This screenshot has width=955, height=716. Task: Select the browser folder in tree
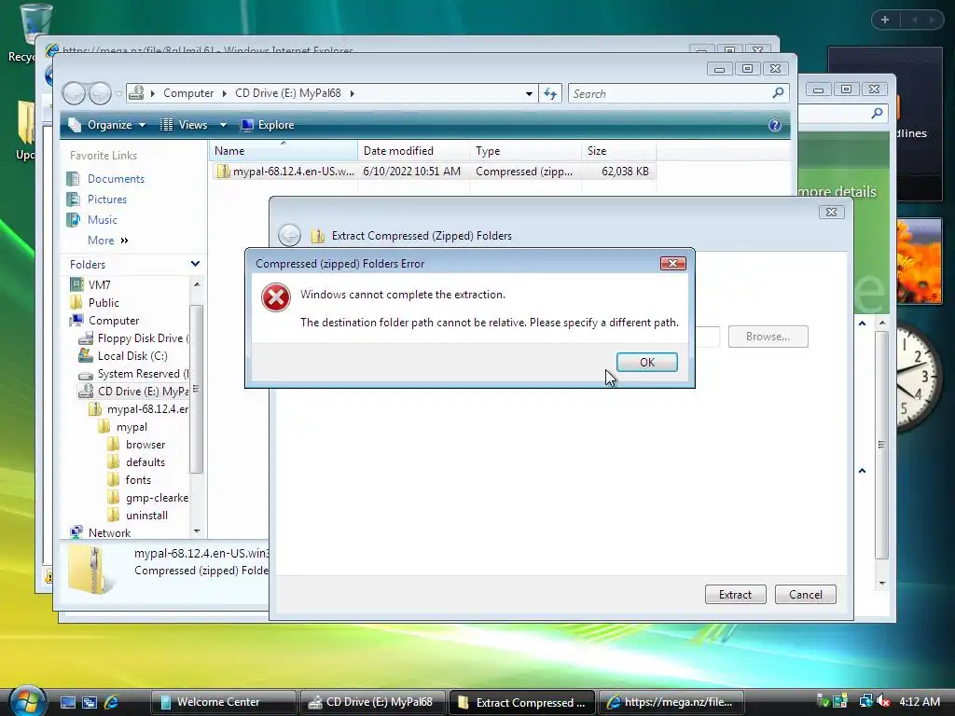click(x=145, y=445)
